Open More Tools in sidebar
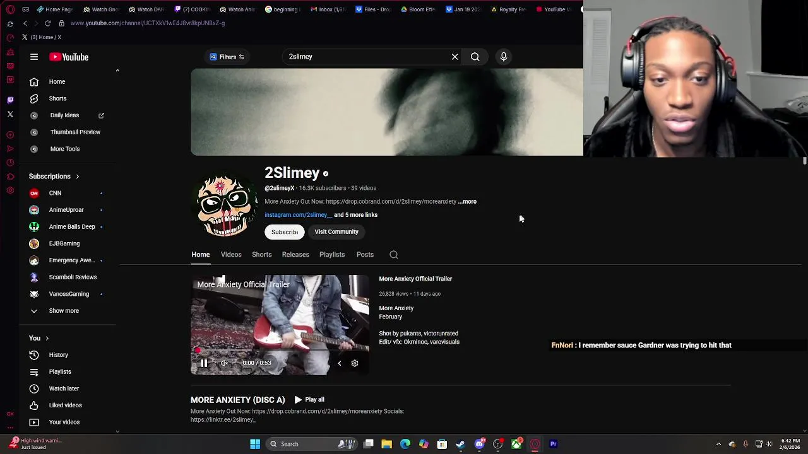Screen dimensions: 808x454 pos(65,149)
